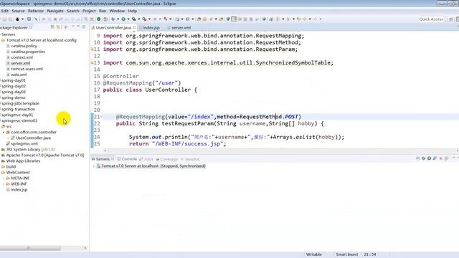Select catalina.properties file

(x=28, y=52)
